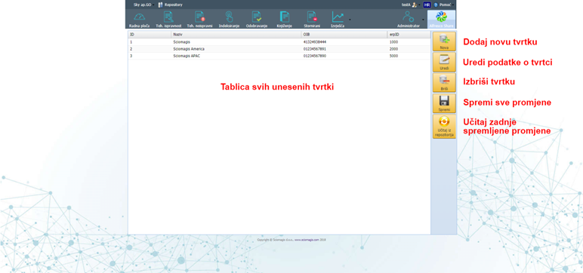Open Odobravanje approvals
This screenshot has width=583, height=273.
pyautogui.click(x=257, y=20)
